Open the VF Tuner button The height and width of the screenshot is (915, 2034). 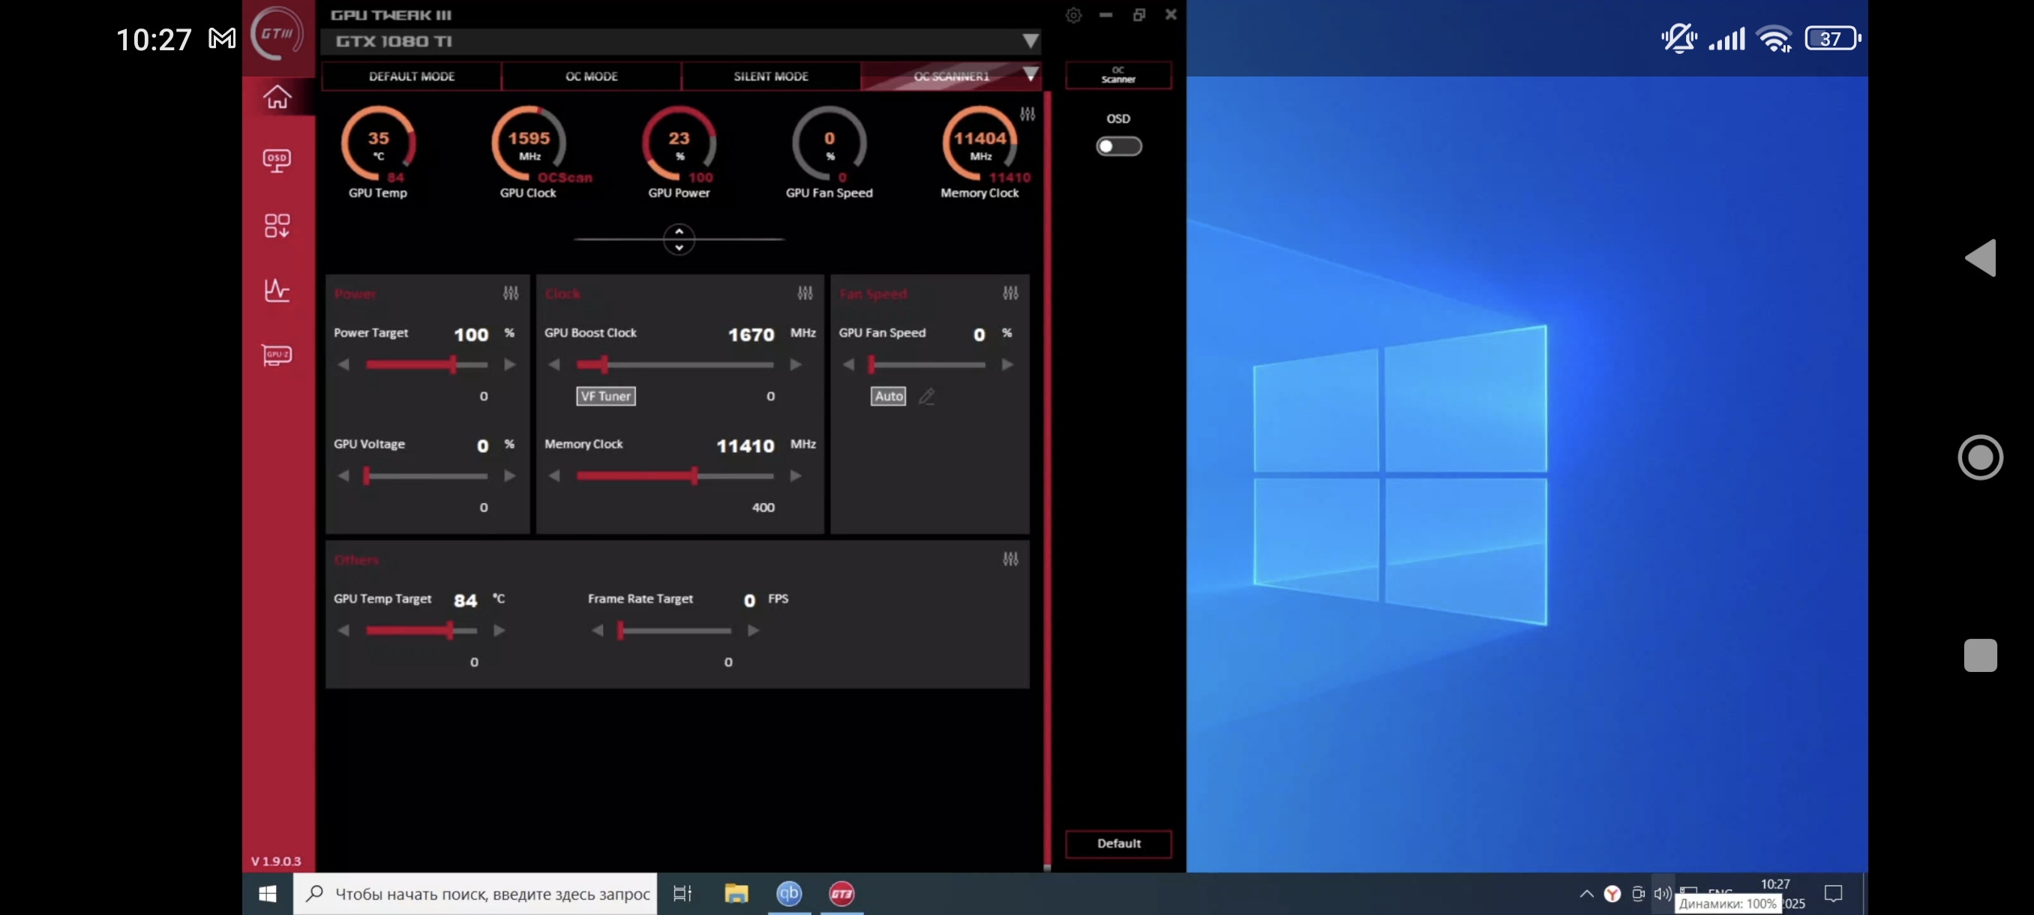tap(605, 396)
